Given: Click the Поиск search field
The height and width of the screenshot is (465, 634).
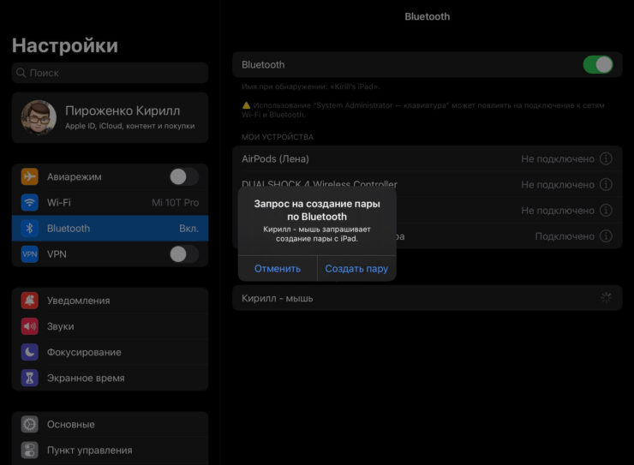Looking at the screenshot, I should tap(110, 73).
